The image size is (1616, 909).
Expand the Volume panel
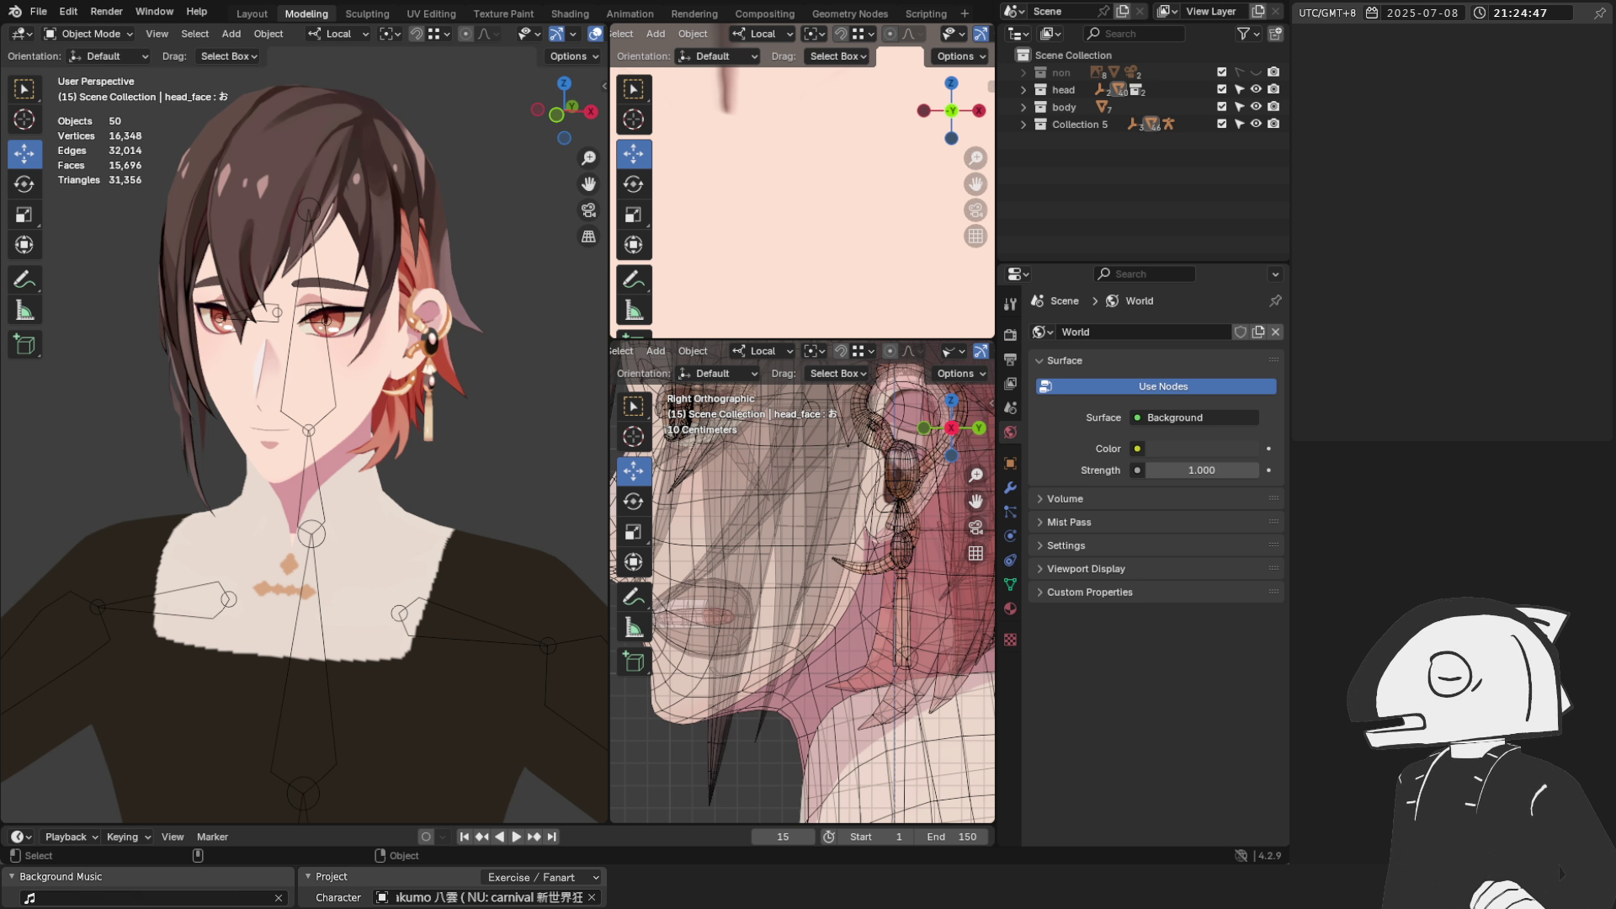(x=1155, y=498)
